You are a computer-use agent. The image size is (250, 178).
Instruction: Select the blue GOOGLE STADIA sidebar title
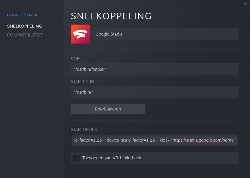click(22, 15)
